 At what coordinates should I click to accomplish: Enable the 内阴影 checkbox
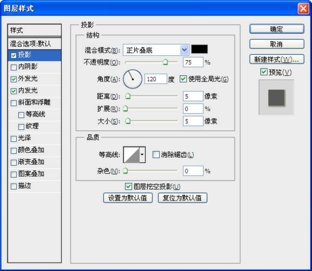pyautogui.click(x=14, y=67)
